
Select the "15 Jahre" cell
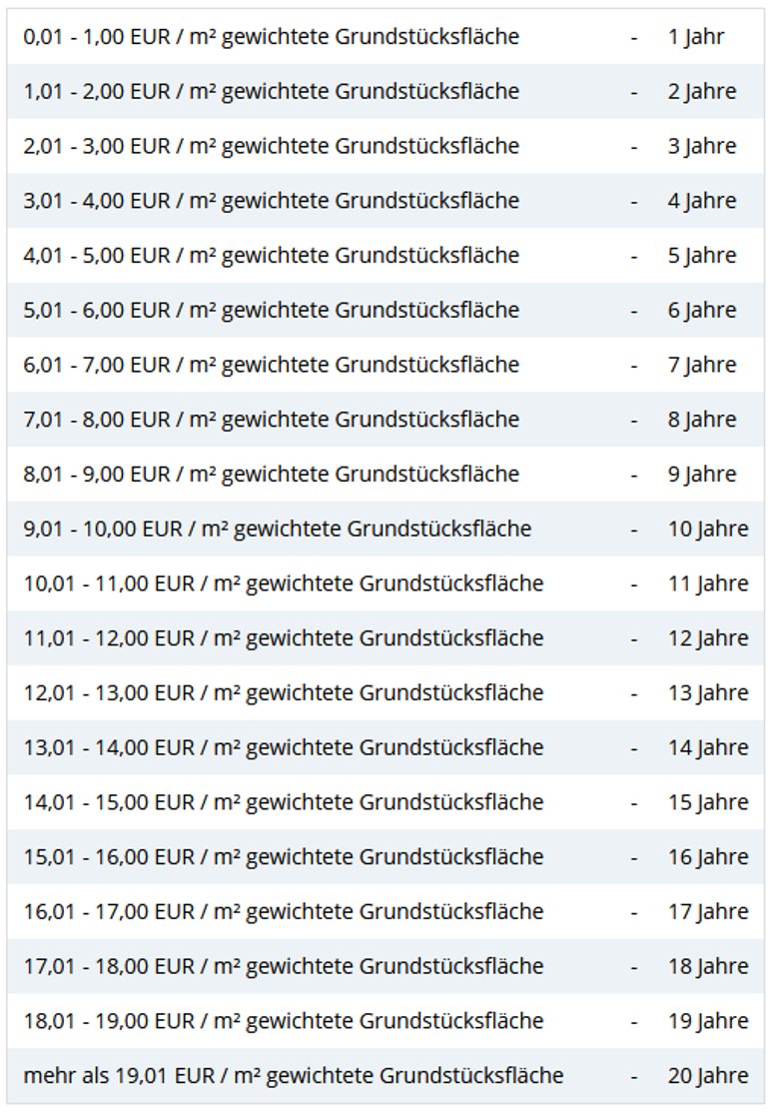click(707, 802)
